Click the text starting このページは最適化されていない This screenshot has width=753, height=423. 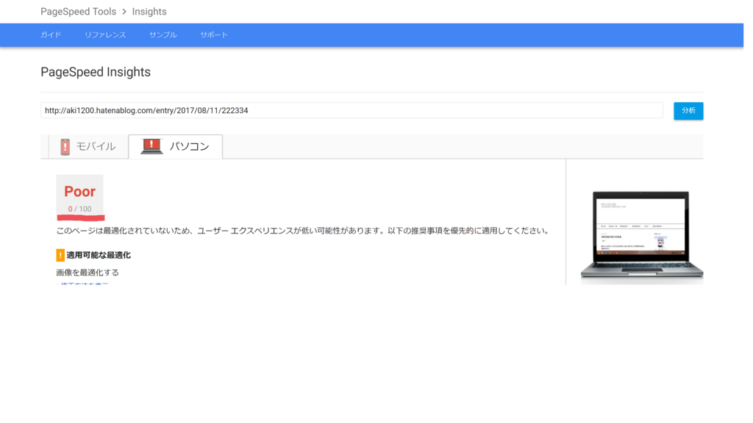(302, 231)
